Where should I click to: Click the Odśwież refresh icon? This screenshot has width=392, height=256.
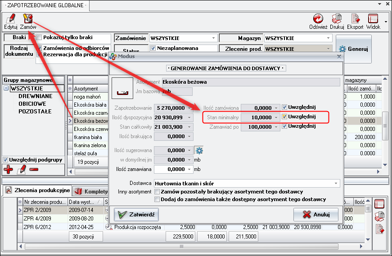tap(318, 18)
